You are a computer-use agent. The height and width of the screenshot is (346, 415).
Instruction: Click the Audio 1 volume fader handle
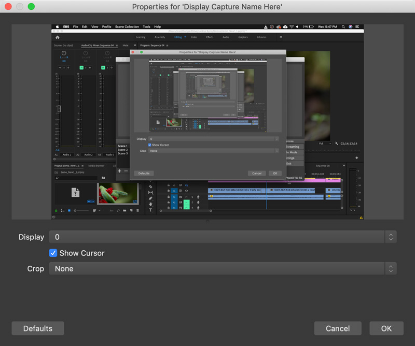tap(59, 109)
